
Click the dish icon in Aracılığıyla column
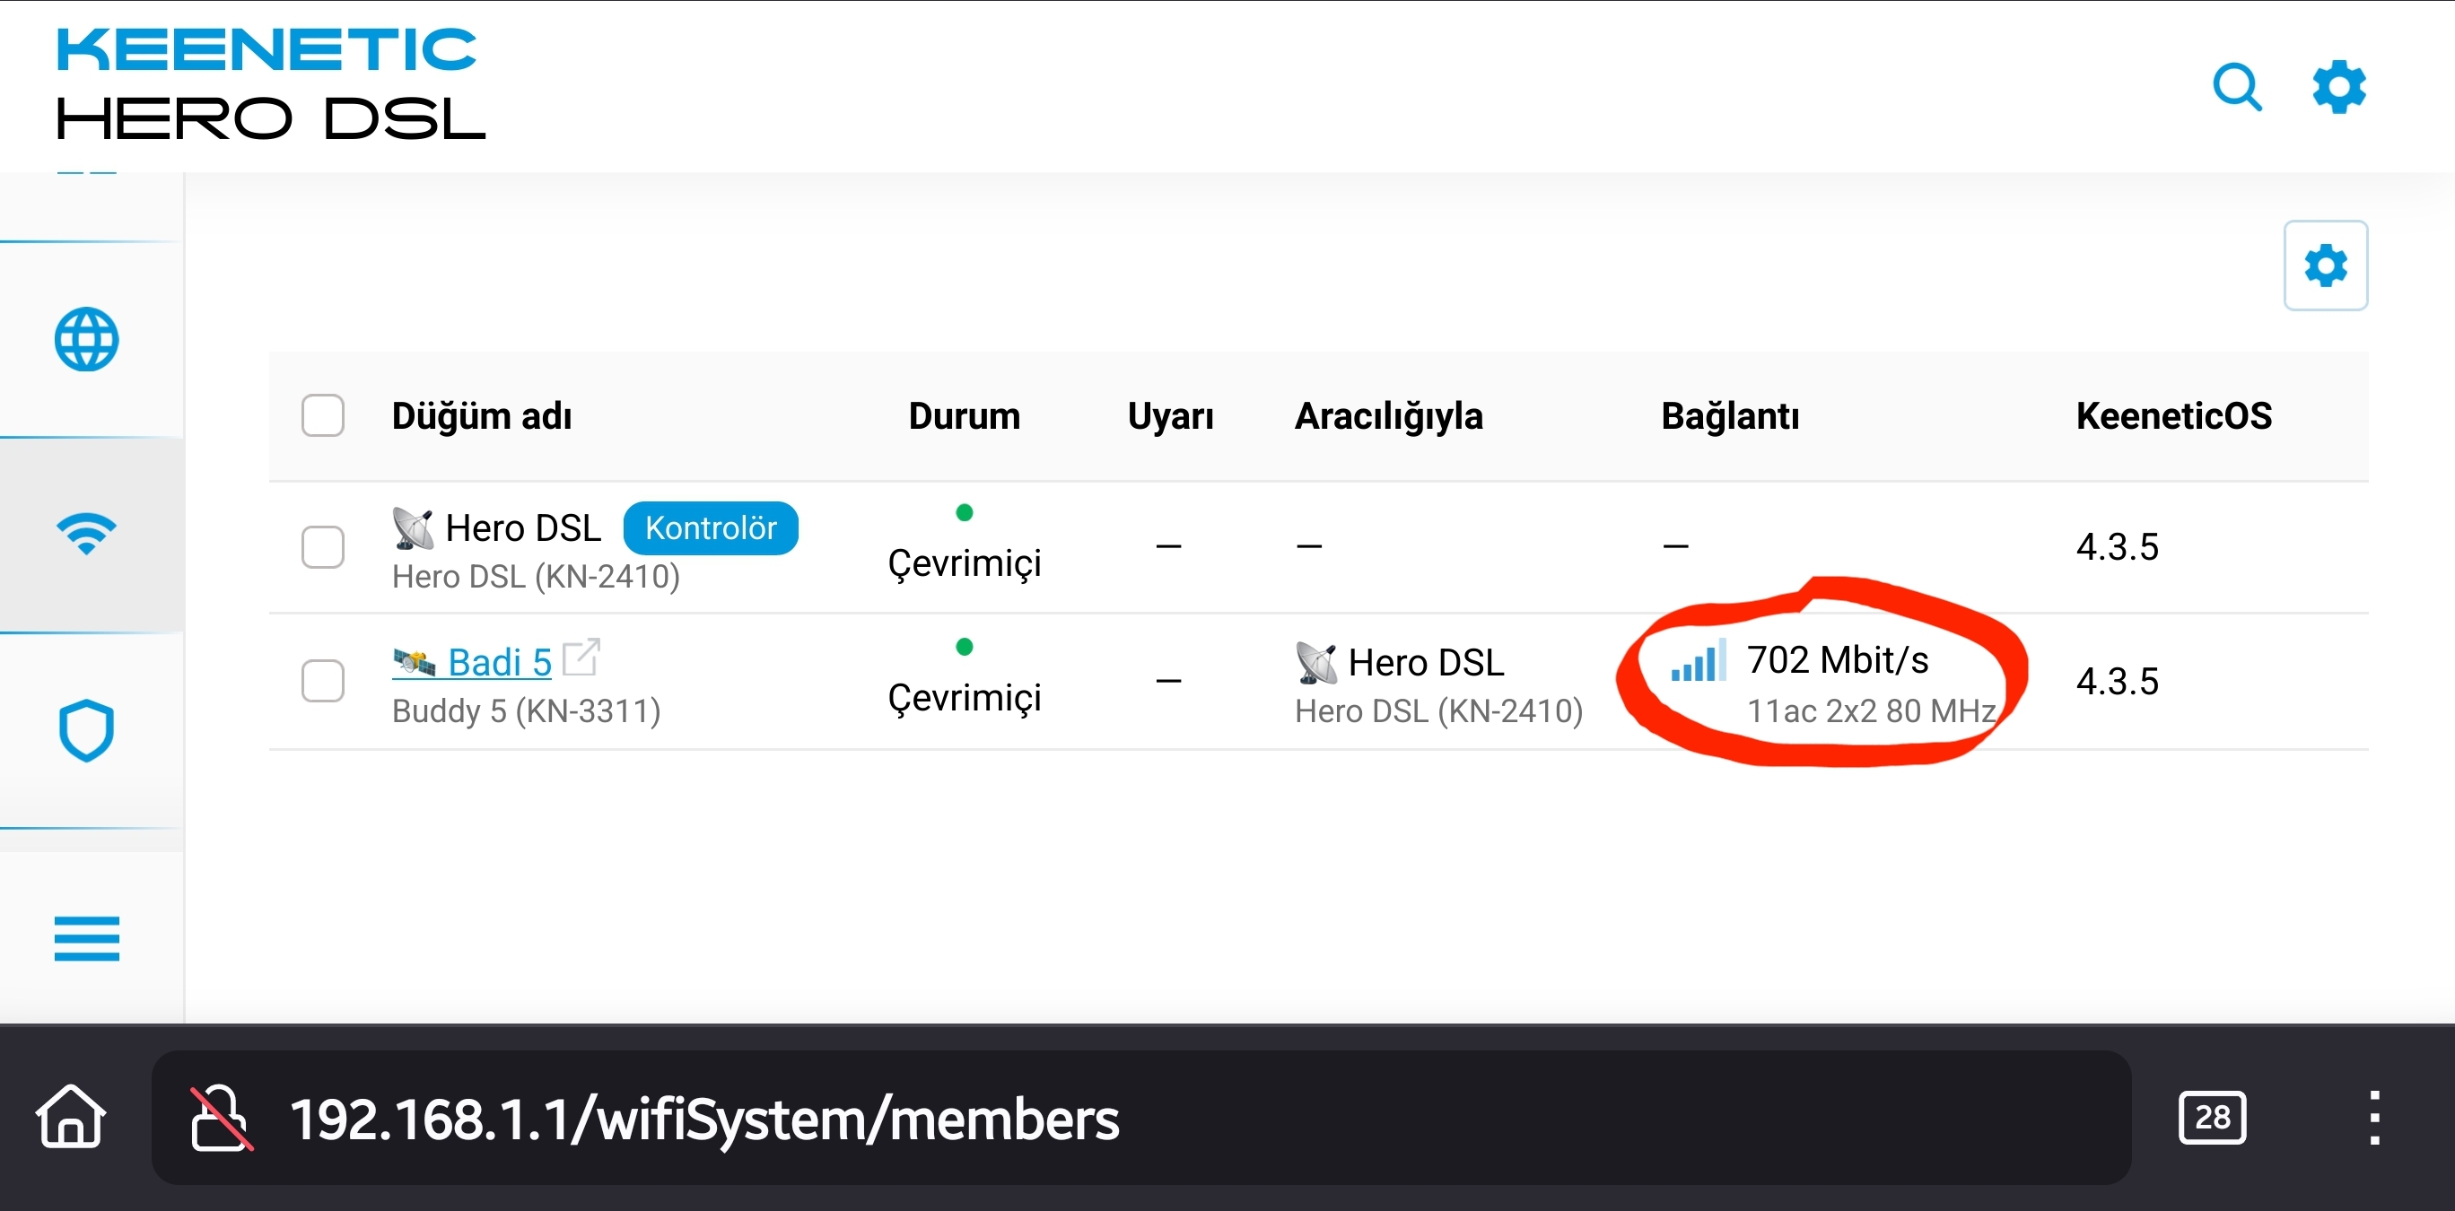pos(1316,662)
